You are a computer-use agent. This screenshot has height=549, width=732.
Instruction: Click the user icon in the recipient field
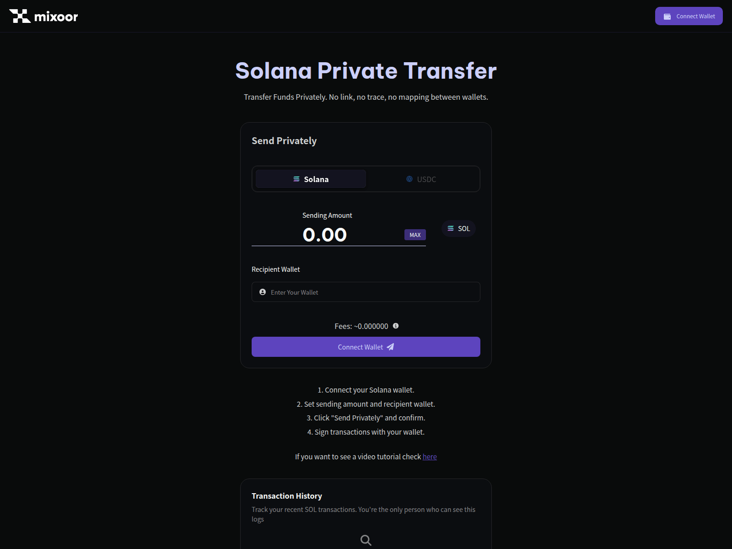262,292
